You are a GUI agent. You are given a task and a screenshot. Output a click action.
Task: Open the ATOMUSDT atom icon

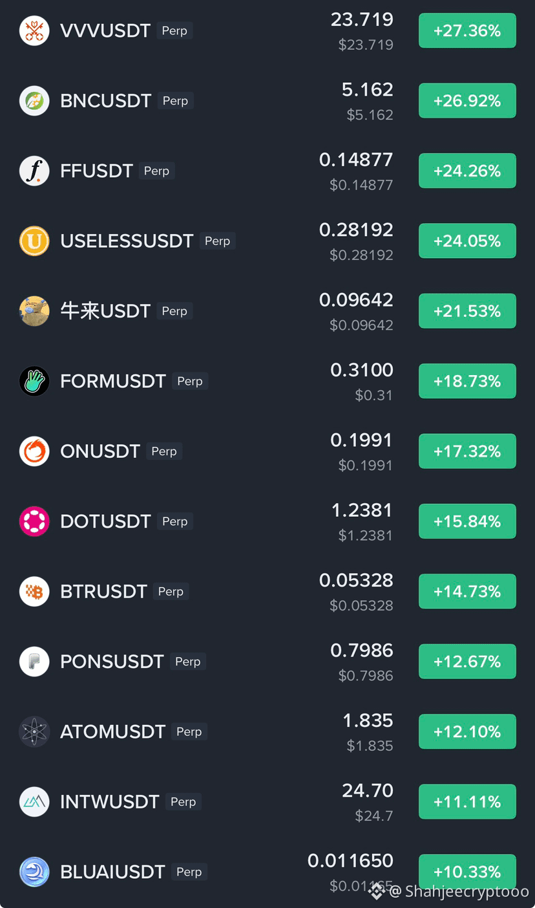point(34,731)
